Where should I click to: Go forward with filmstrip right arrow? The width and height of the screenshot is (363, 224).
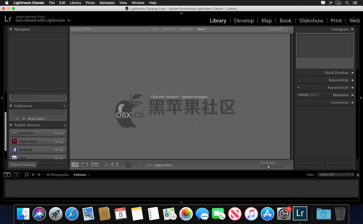pos(39,175)
